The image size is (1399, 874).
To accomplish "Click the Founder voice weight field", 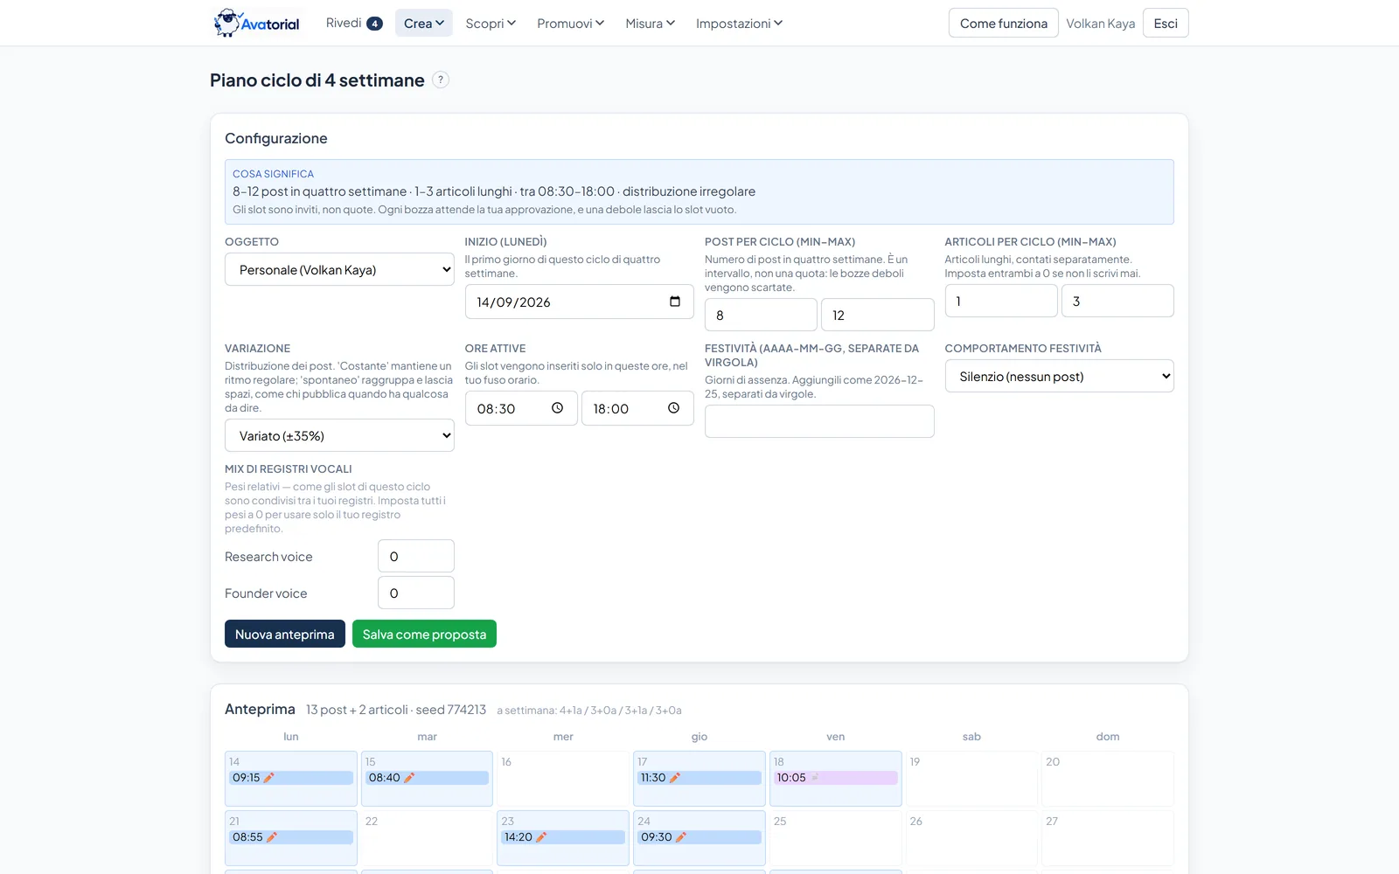I will [416, 593].
